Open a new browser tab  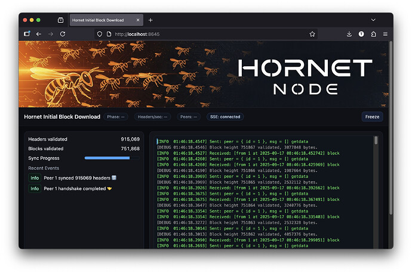tap(150, 20)
